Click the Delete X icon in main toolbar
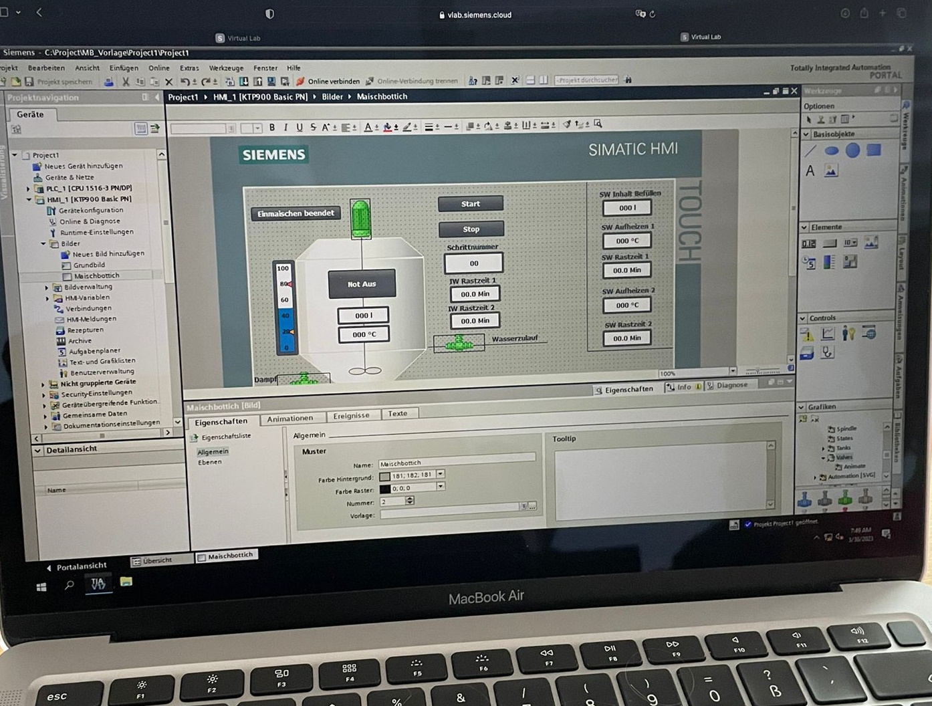This screenshot has width=932, height=706. (x=168, y=82)
